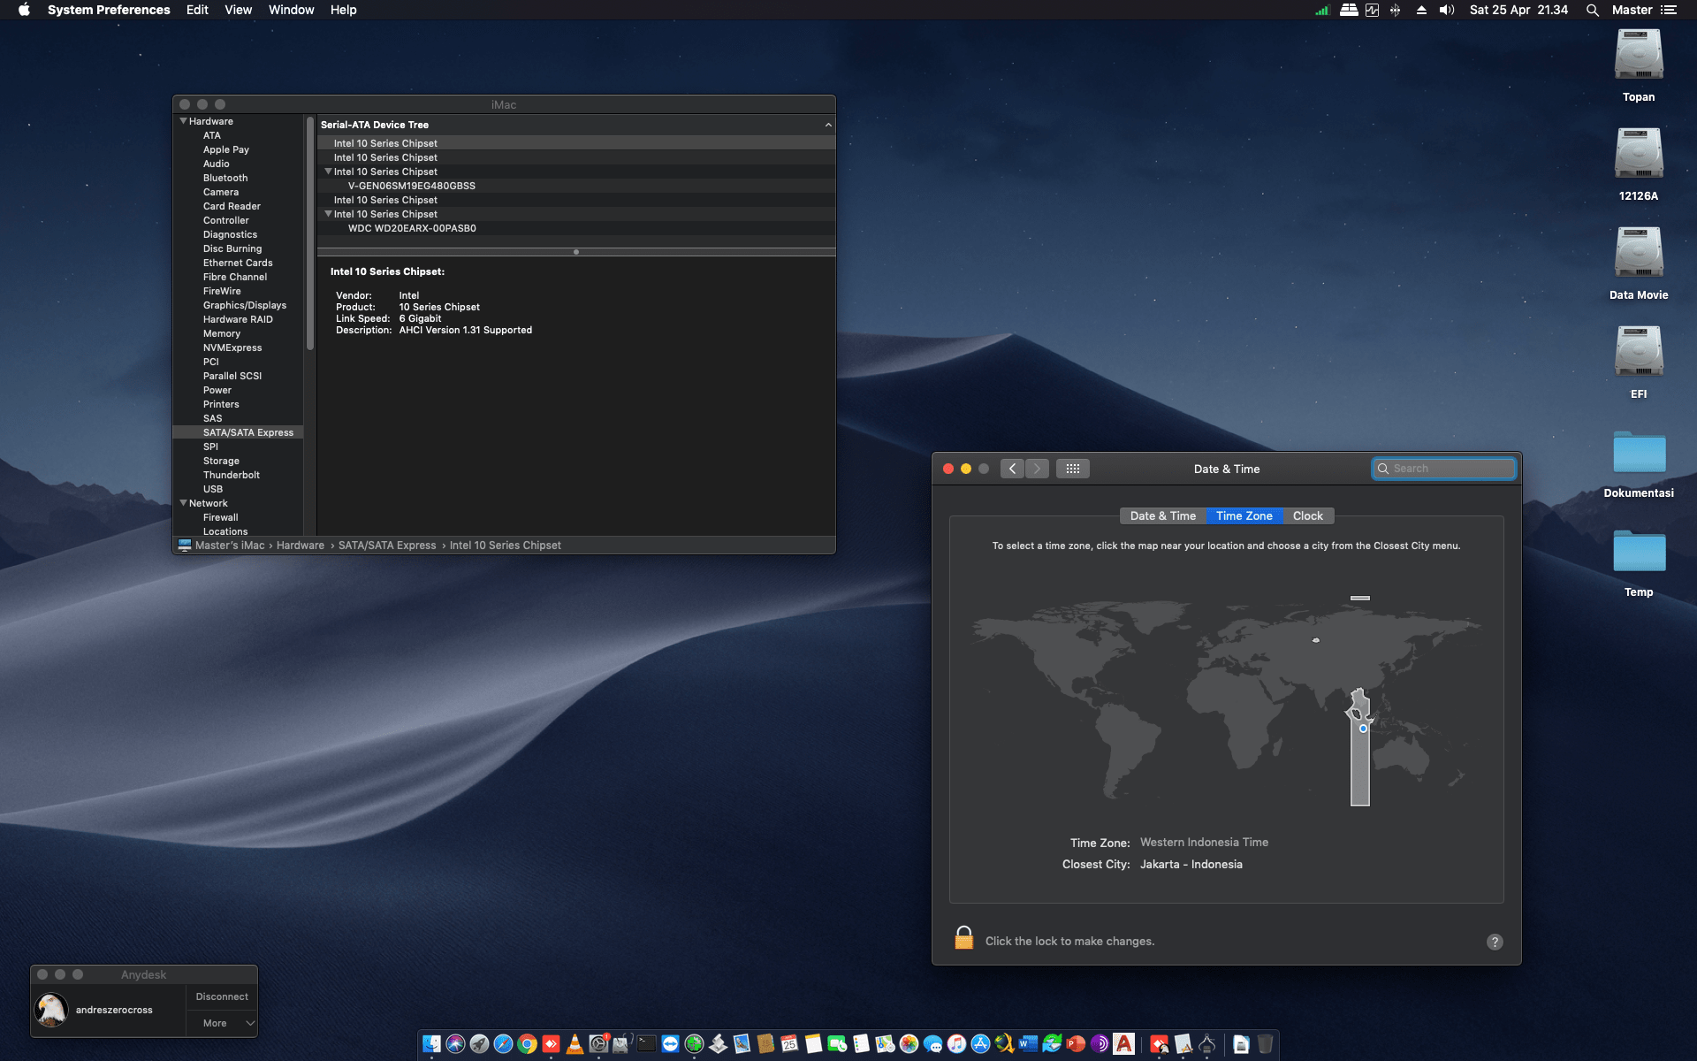Open AutoCAD red A icon in dock
1697x1061 pixels.
[1123, 1044]
